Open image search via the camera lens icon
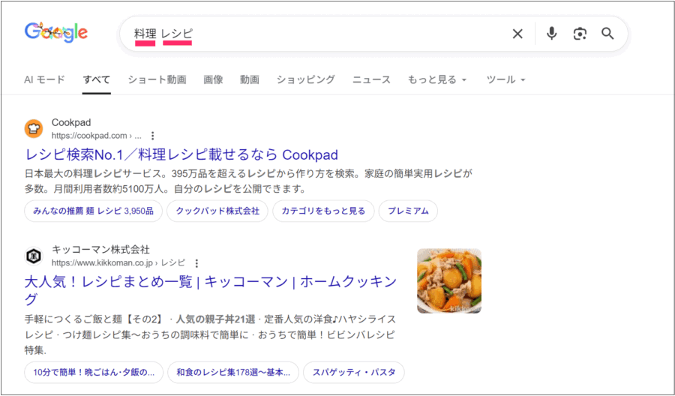The image size is (675, 396). [x=580, y=34]
